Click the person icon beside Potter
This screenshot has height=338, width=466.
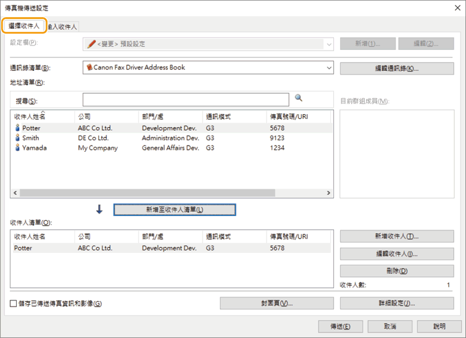pos(17,128)
